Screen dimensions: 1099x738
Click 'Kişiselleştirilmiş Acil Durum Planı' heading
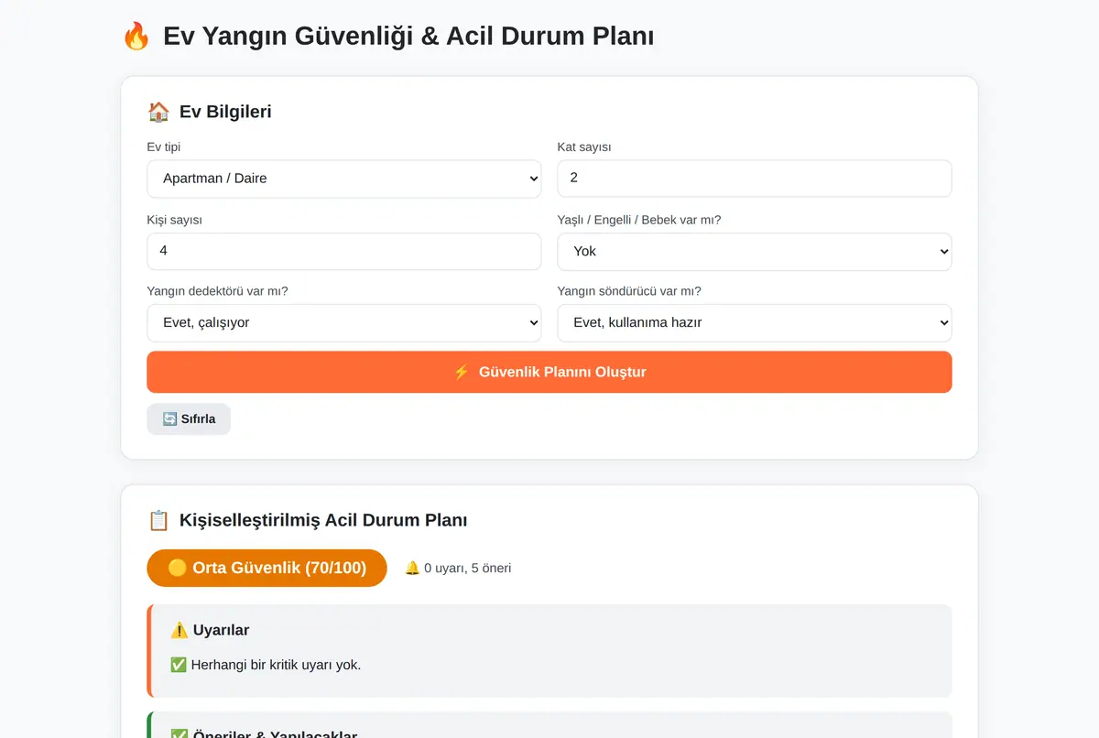click(323, 520)
